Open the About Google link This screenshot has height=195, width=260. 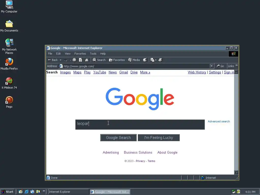tap(167, 152)
